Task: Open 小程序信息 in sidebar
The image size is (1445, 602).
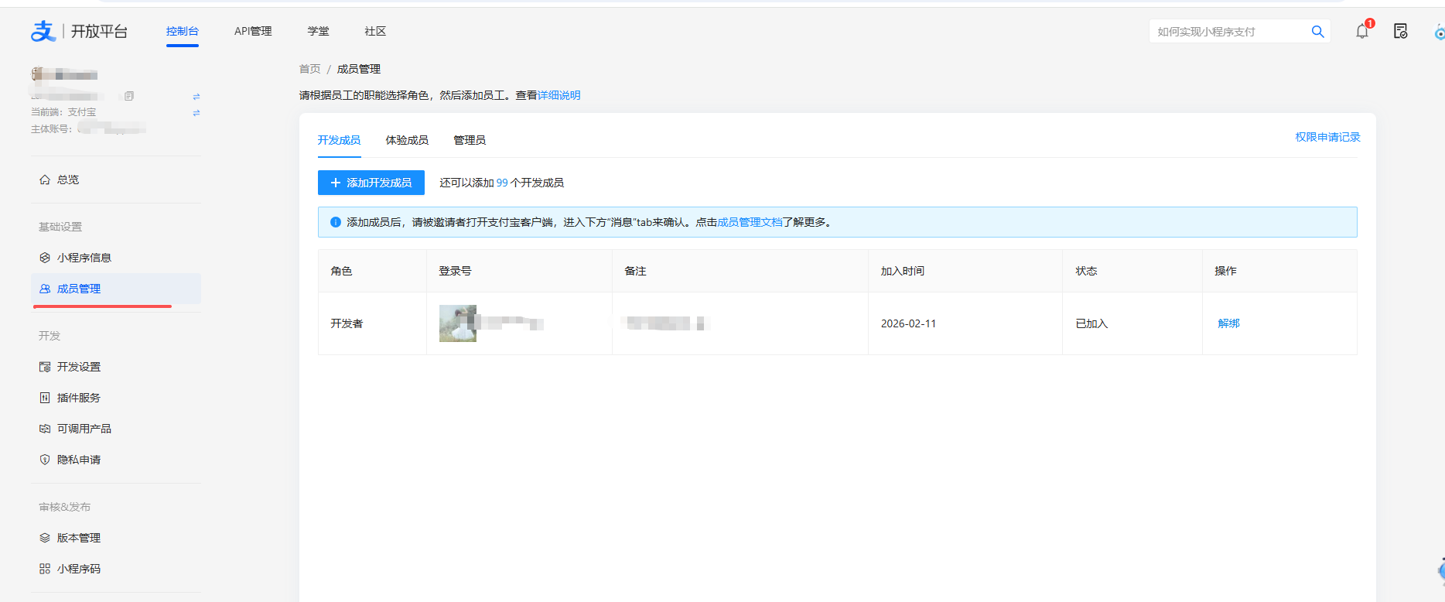Action: click(84, 258)
